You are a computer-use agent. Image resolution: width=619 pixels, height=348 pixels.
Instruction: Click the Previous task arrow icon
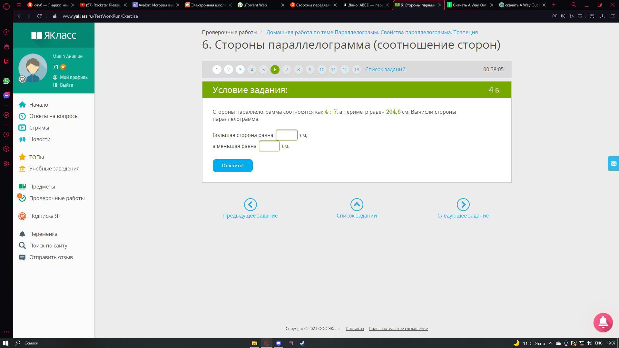click(x=250, y=205)
